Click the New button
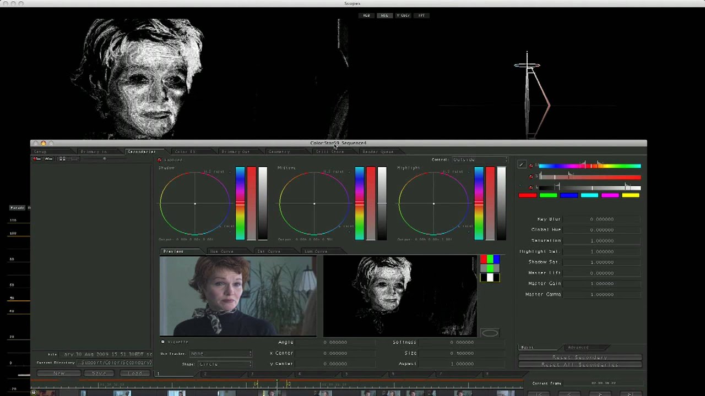Viewport: 705px width, 396px height. click(x=58, y=373)
